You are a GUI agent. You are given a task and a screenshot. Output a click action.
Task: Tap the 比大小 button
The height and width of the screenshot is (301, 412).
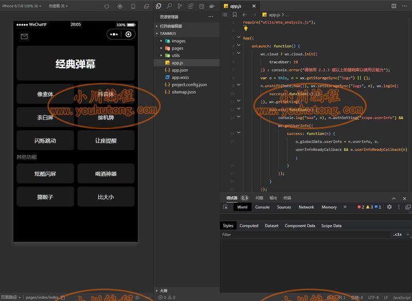point(106,197)
